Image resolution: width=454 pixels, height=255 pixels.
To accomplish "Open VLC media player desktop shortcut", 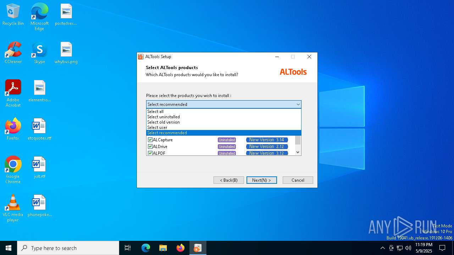I will coord(13,208).
